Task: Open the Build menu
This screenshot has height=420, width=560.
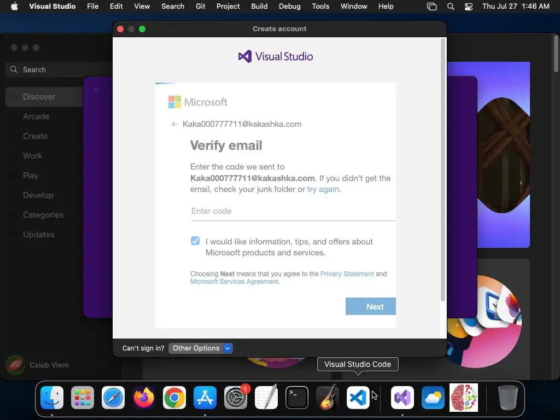Action: click(x=259, y=7)
